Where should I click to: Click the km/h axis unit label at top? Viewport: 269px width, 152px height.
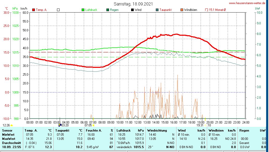(24, 8)
